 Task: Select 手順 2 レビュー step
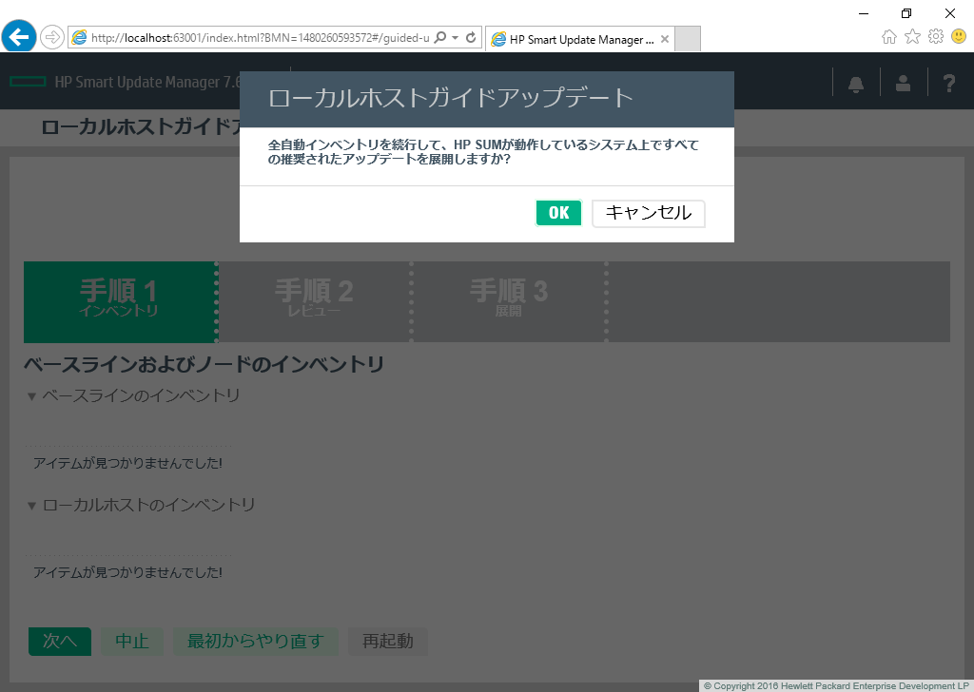(314, 301)
